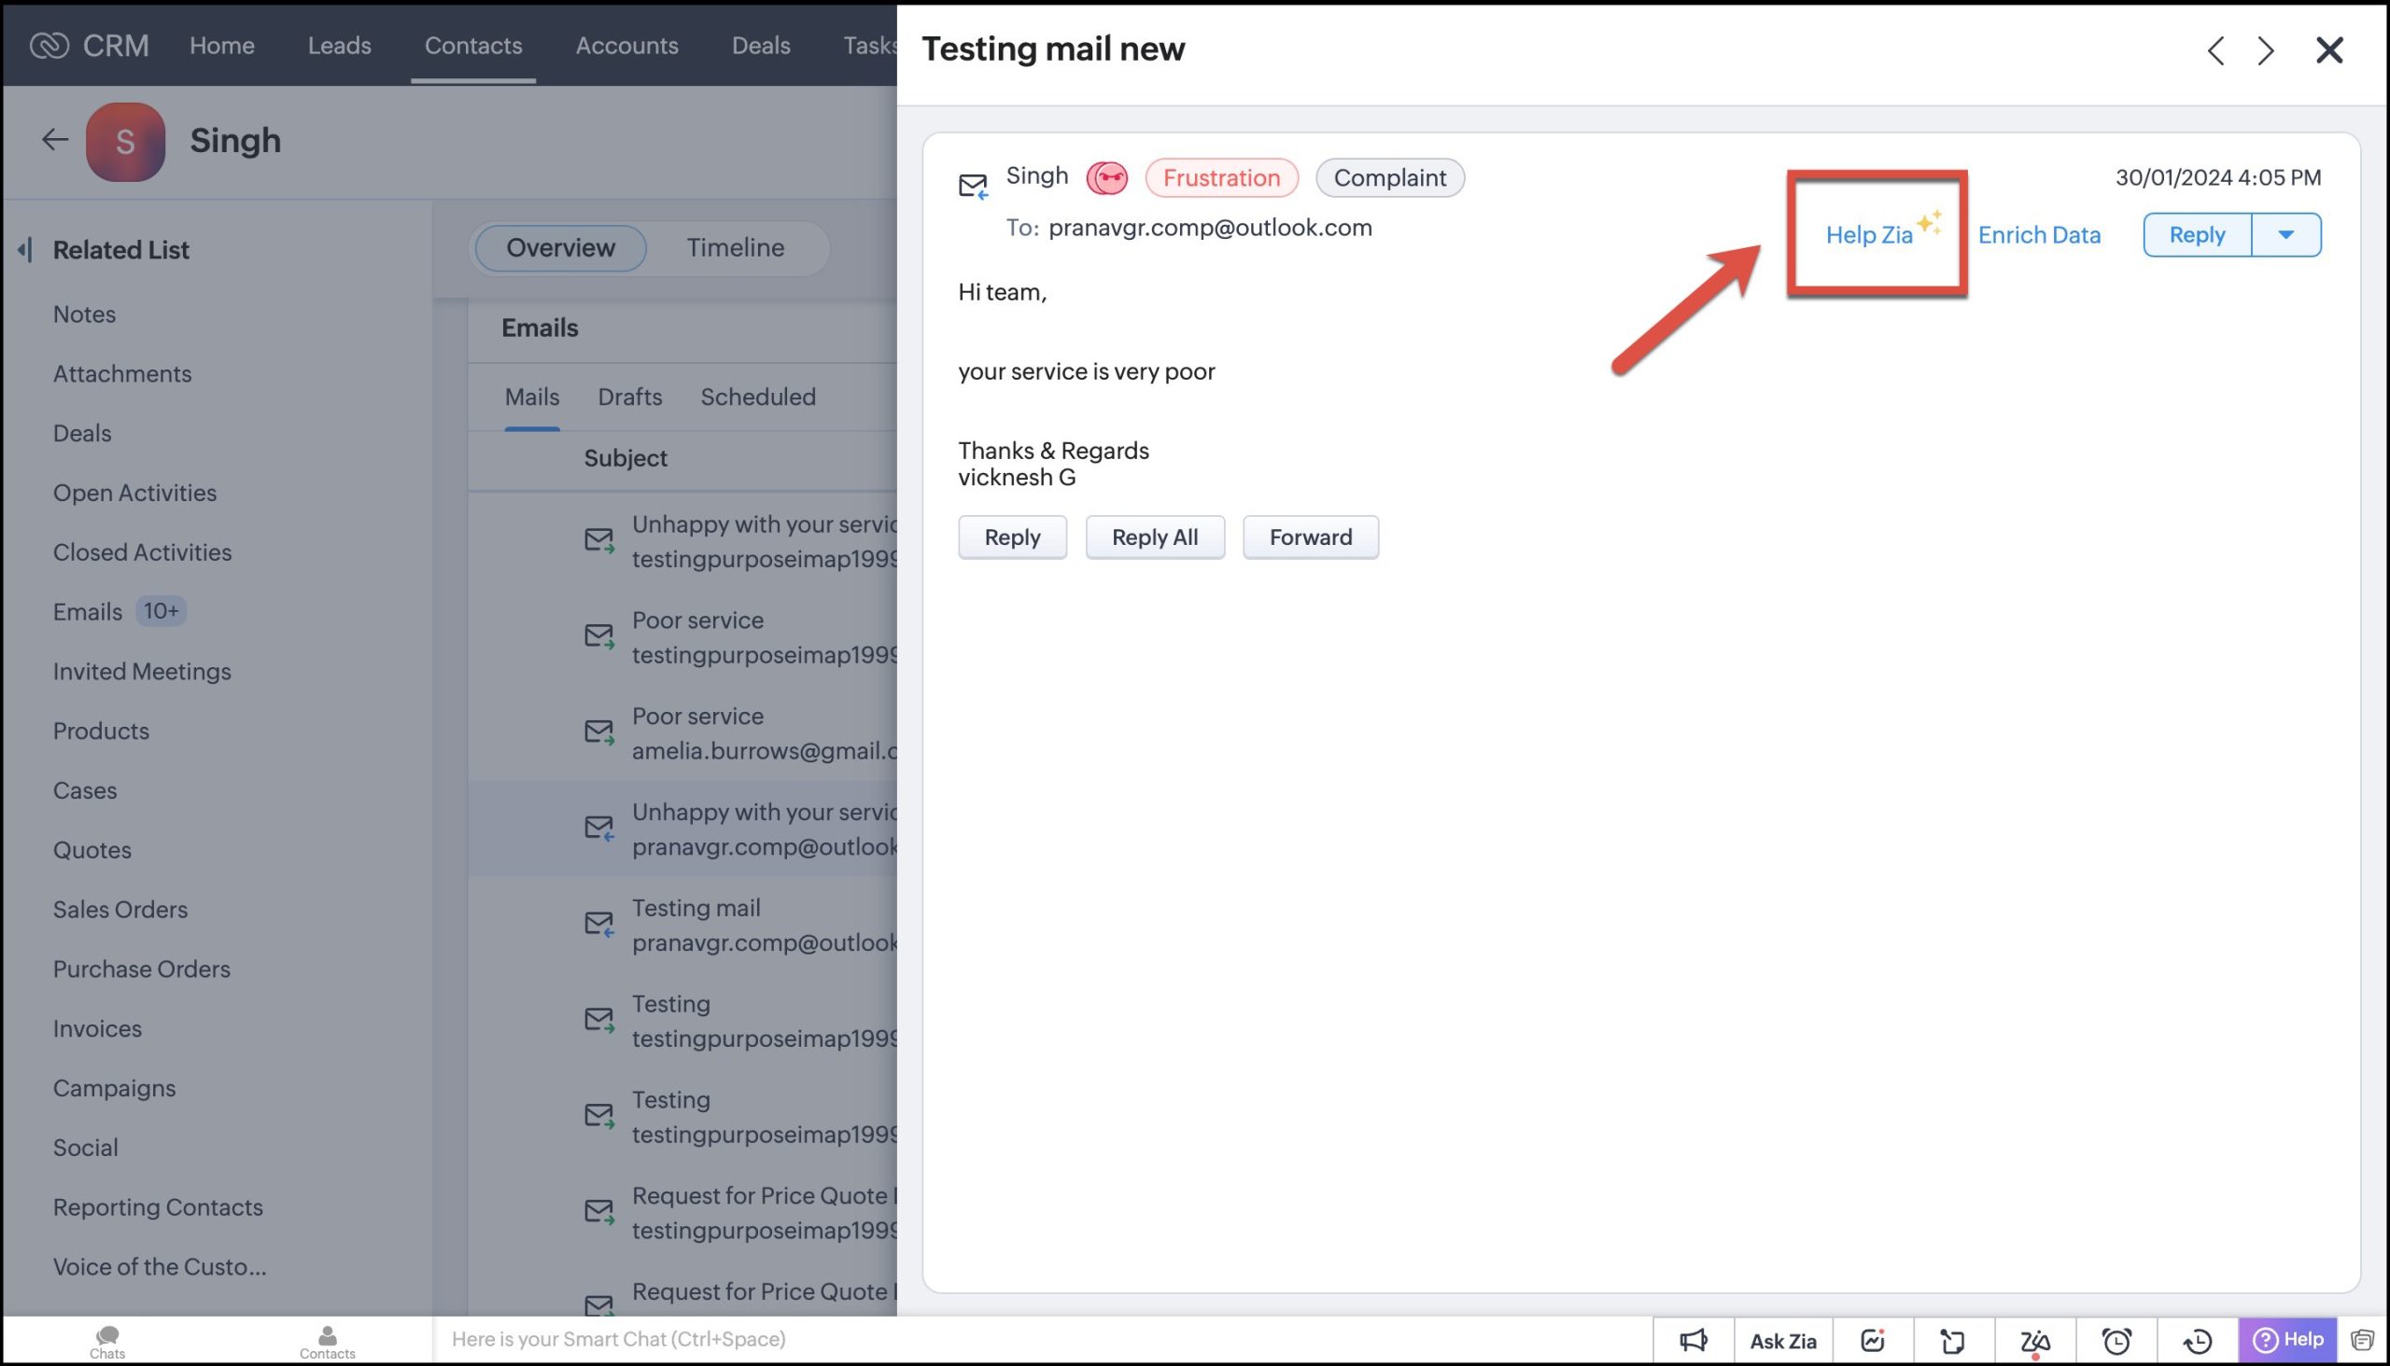This screenshot has width=2390, height=1366.
Task: Open the Chats icon at bottom left
Action: pos(107,1341)
